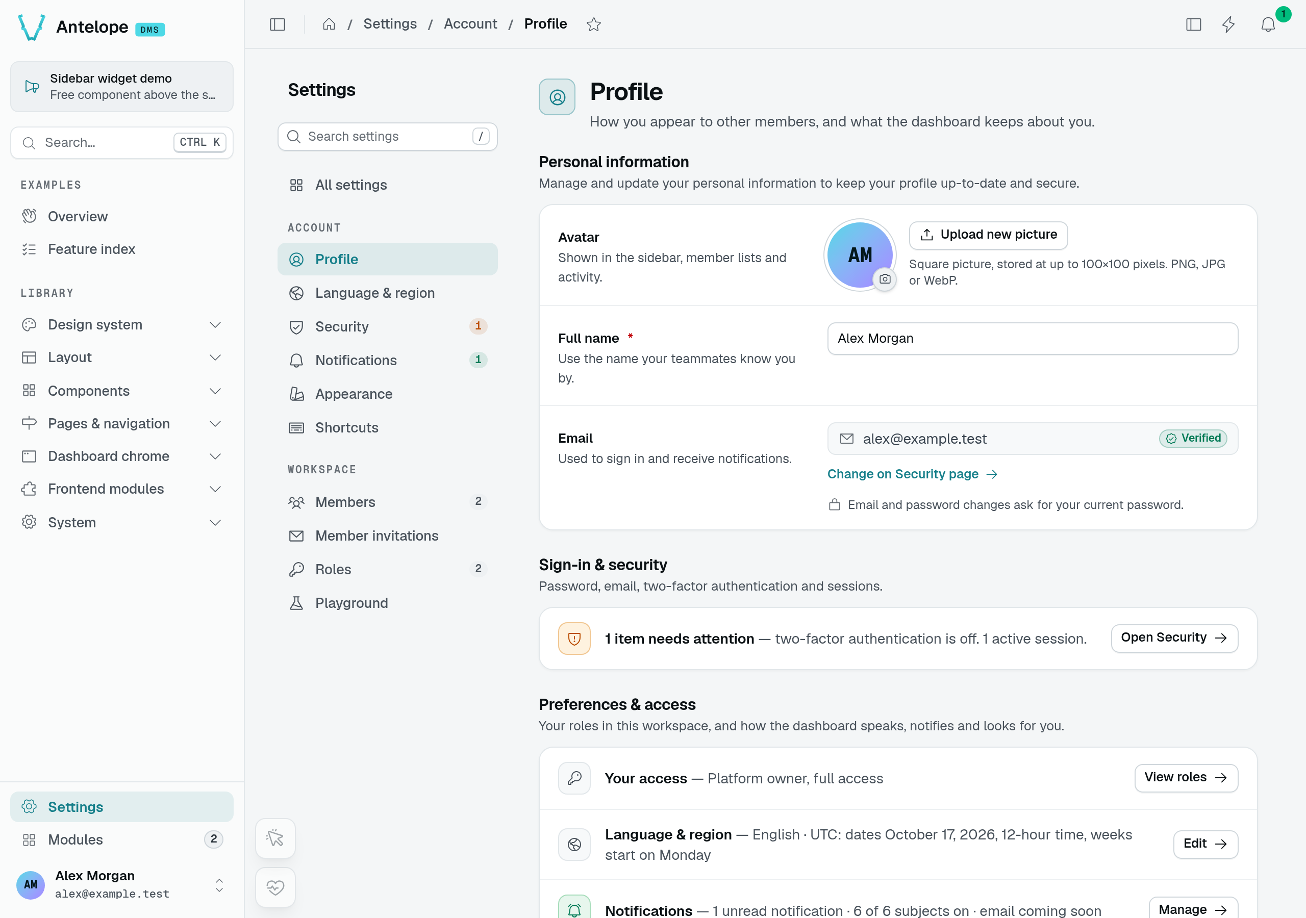Open Modules in the sidebar footer

point(122,839)
